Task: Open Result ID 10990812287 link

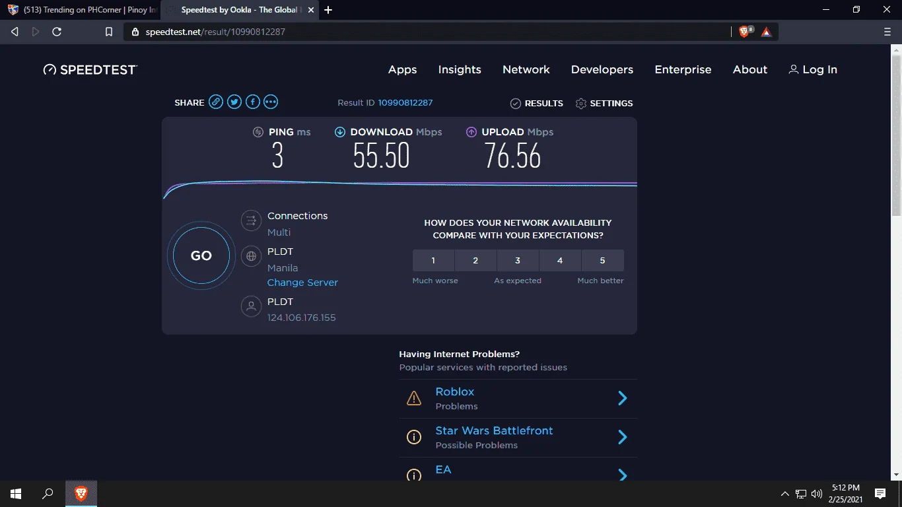Action: 405,103
